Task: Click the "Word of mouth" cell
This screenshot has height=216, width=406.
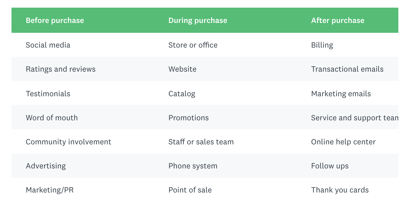Action: click(52, 118)
